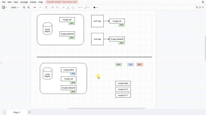Click the left sidebar expand handle
The height and width of the screenshot is (115, 206).
(x=1, y=63)
